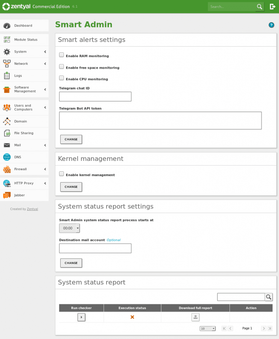
Task: Click Change under Smart alerts settings
Action: (71, 139)
